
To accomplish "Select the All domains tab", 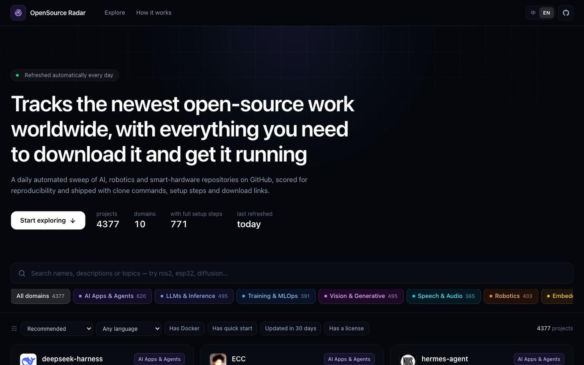I will pyautogui.click(x=40, y=296).
